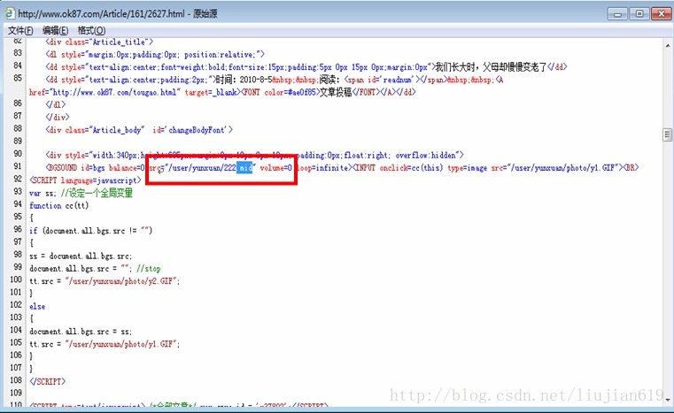Click '</div>' on line 87
Viewport: 674px width, 413px height.
click(58, 117)
